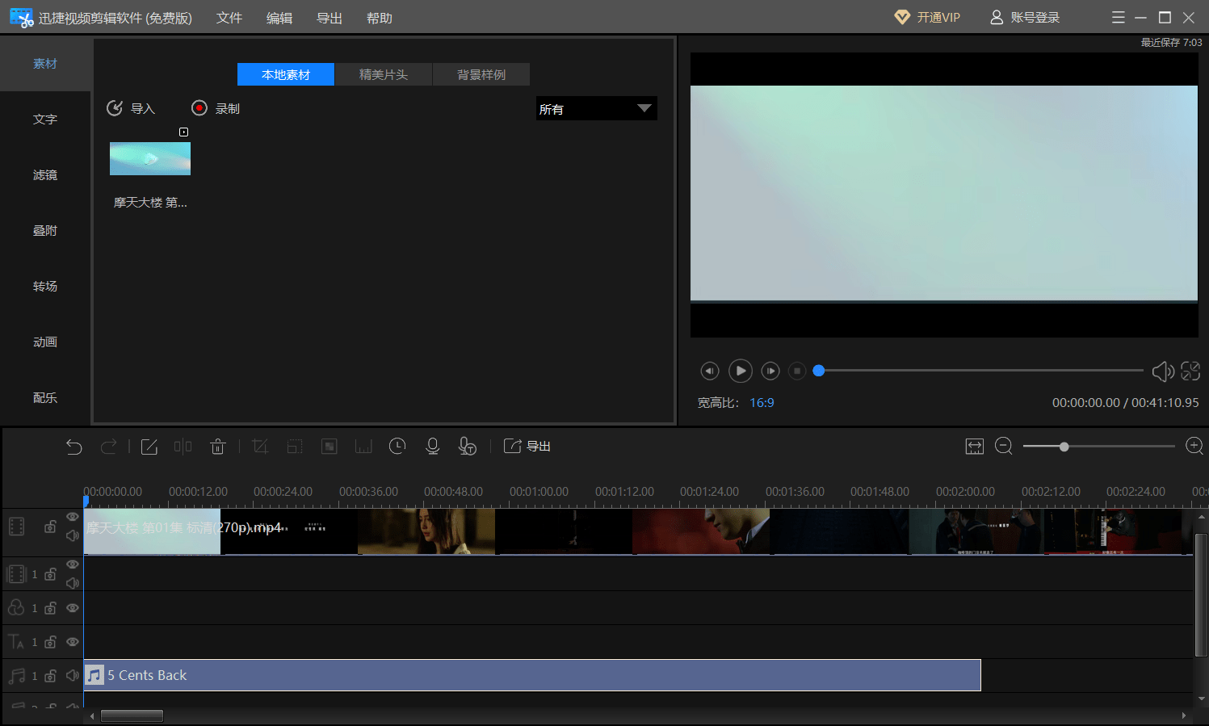1209x726 pixels.
Task: Toggle visibility eye of picture-in-picture track 1
Action: (x=73, y=564)
